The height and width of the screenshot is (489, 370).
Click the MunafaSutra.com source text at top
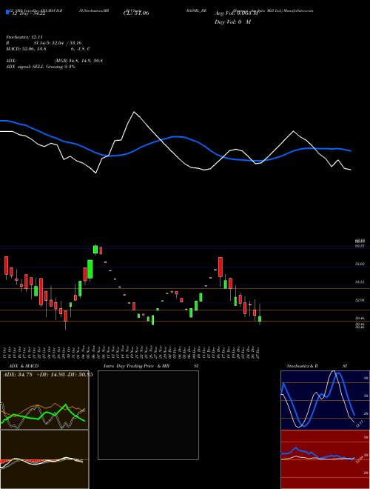298,10
